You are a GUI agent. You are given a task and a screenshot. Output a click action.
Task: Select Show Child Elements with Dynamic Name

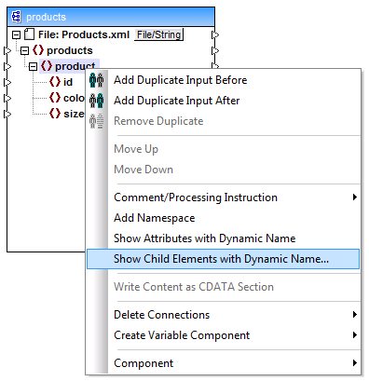tap(224, 259)
